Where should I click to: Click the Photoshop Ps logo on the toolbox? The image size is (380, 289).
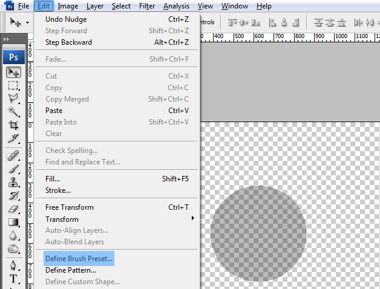click(x=14, y=57)
